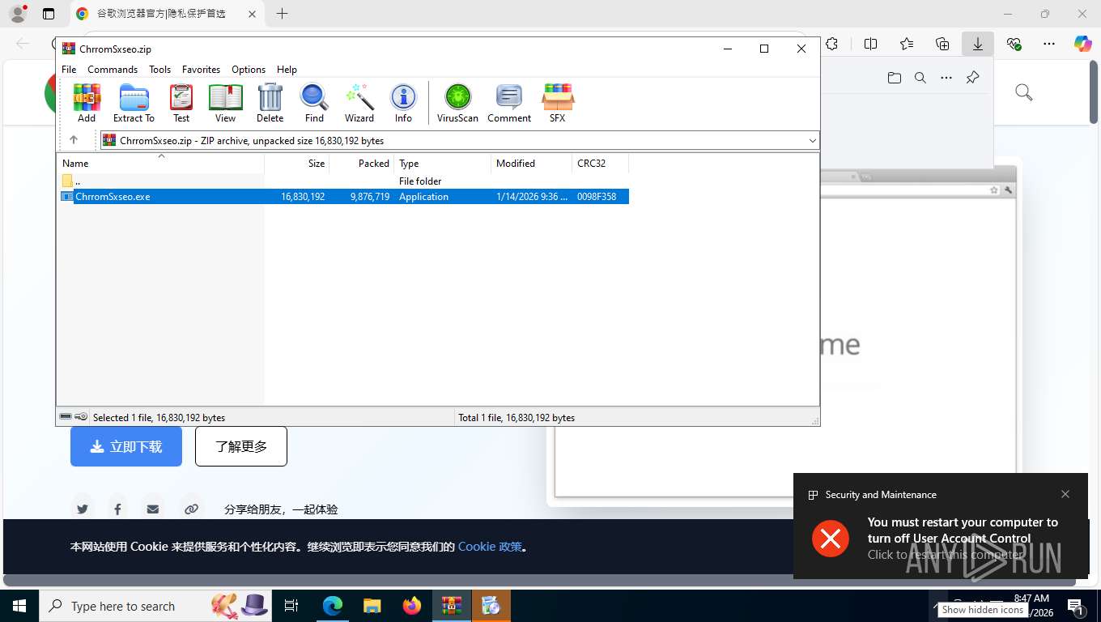
Task: Open the Edge Extensions puzzle icon
Action: [x=831, y=44]
